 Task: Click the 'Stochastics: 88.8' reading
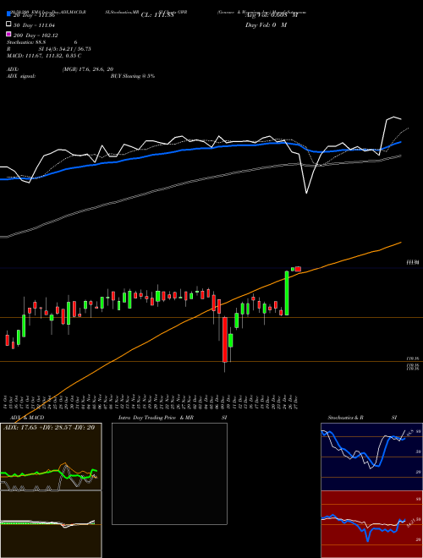tap(26, 42)
